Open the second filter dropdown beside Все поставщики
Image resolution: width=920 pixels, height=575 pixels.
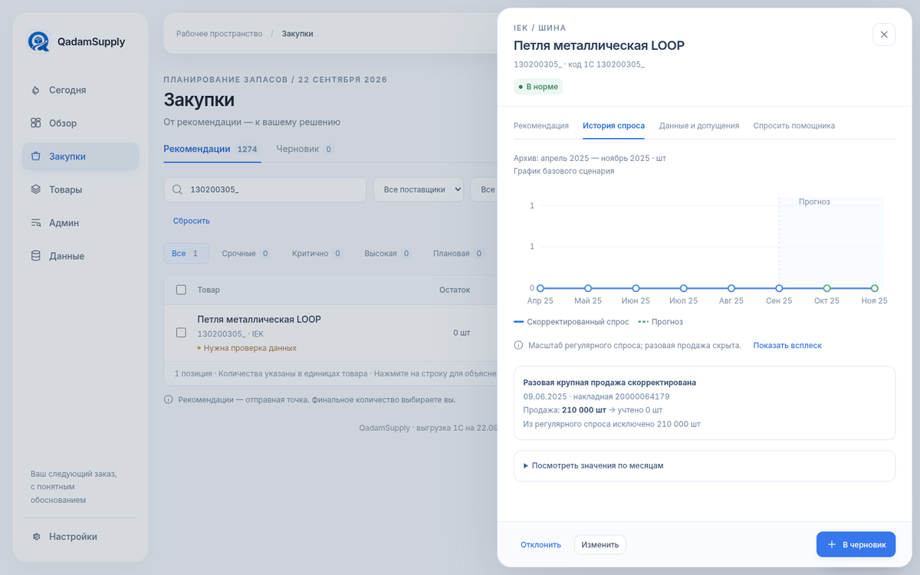pyautogui.click(x=484, y=189)
